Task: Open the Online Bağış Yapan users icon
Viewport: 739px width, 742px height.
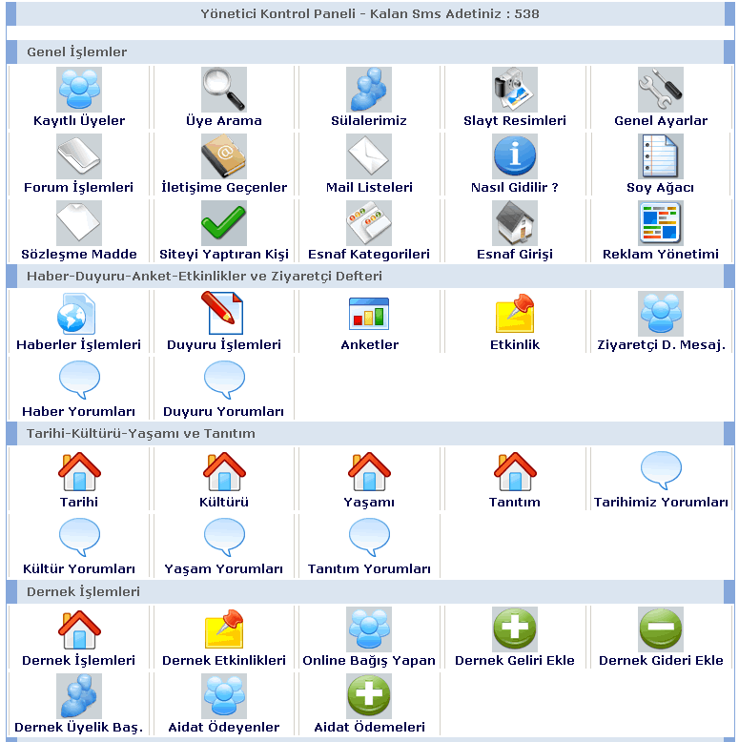Action: coord(369,629)
